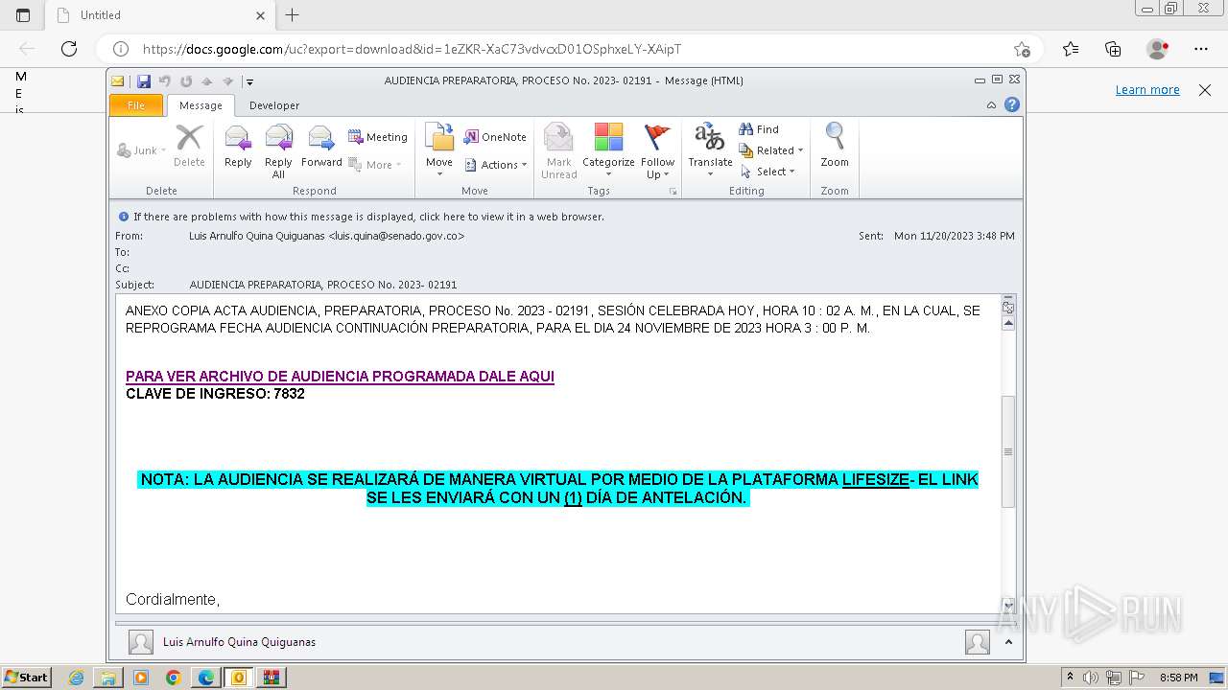Refresh the browser page

point(69,49)
